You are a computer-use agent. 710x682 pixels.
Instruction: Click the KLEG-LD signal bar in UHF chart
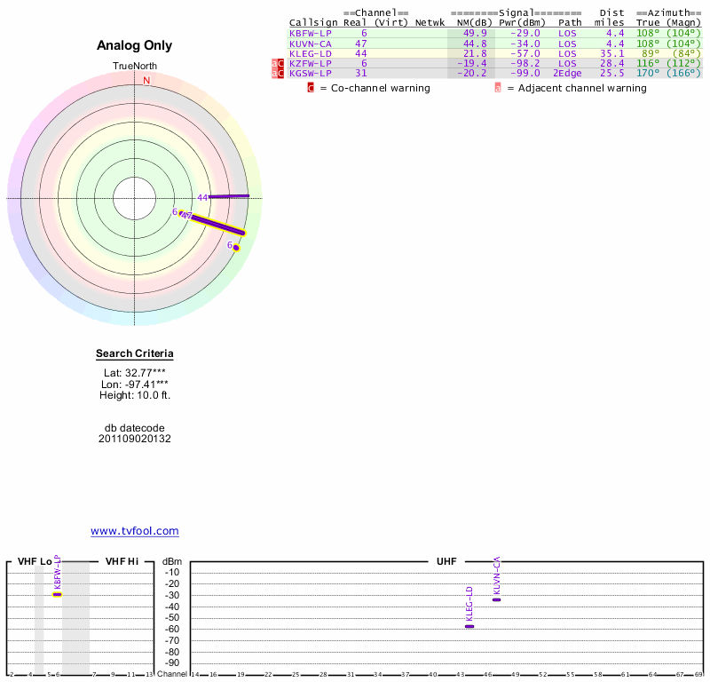(469, 626)
